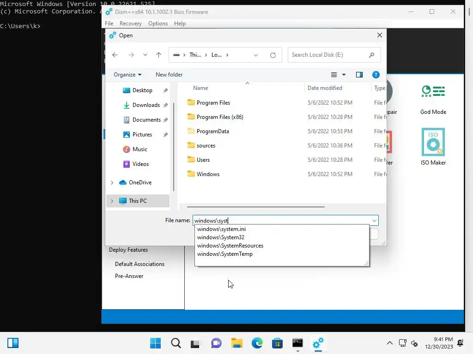This screenshot has height=354, width=473.
Task: Open the dialog help button
Action: coord(376,75)
